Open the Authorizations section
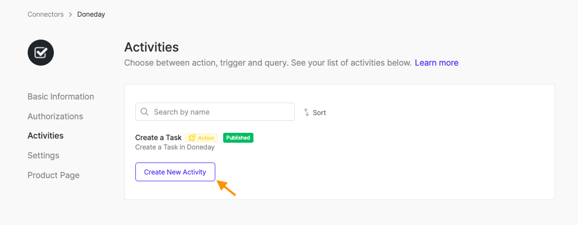 (x=55, y=116)
